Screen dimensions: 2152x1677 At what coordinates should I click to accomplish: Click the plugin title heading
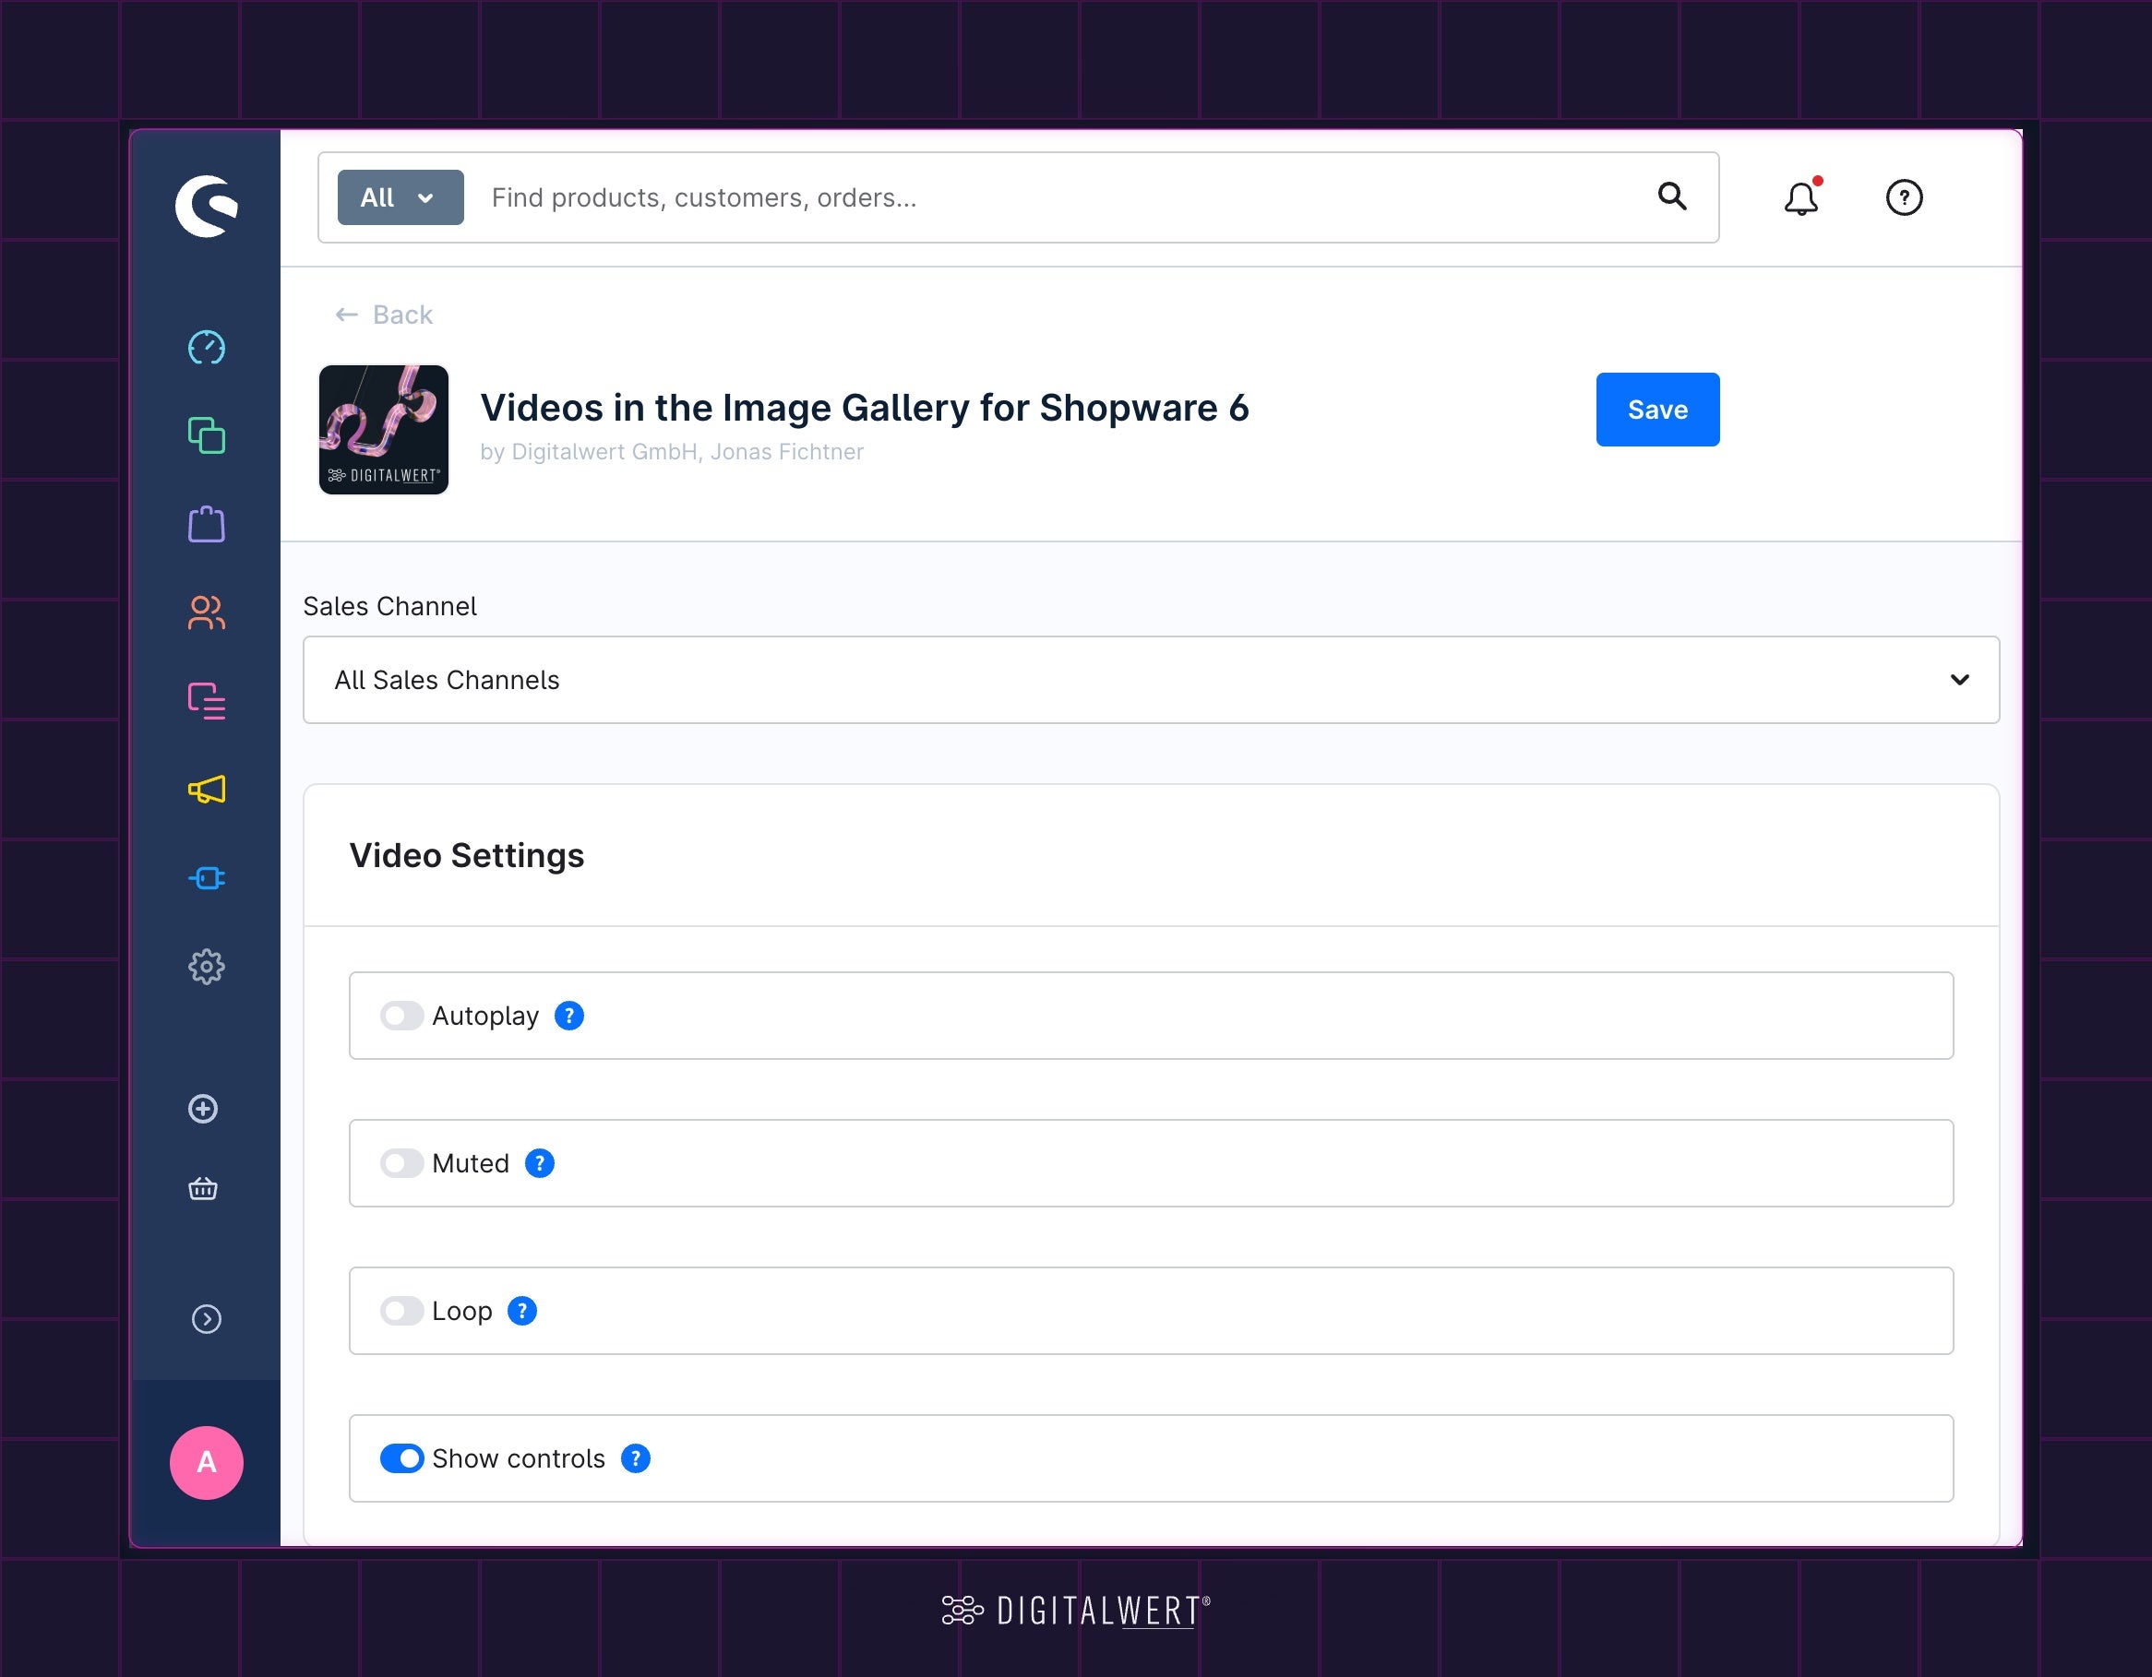coord(864,408)
